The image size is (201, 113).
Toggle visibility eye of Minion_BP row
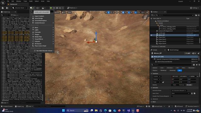(151, 35)
